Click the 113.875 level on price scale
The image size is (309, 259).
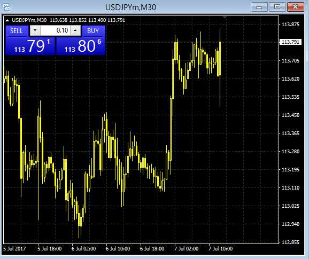[x=290, y=25]
